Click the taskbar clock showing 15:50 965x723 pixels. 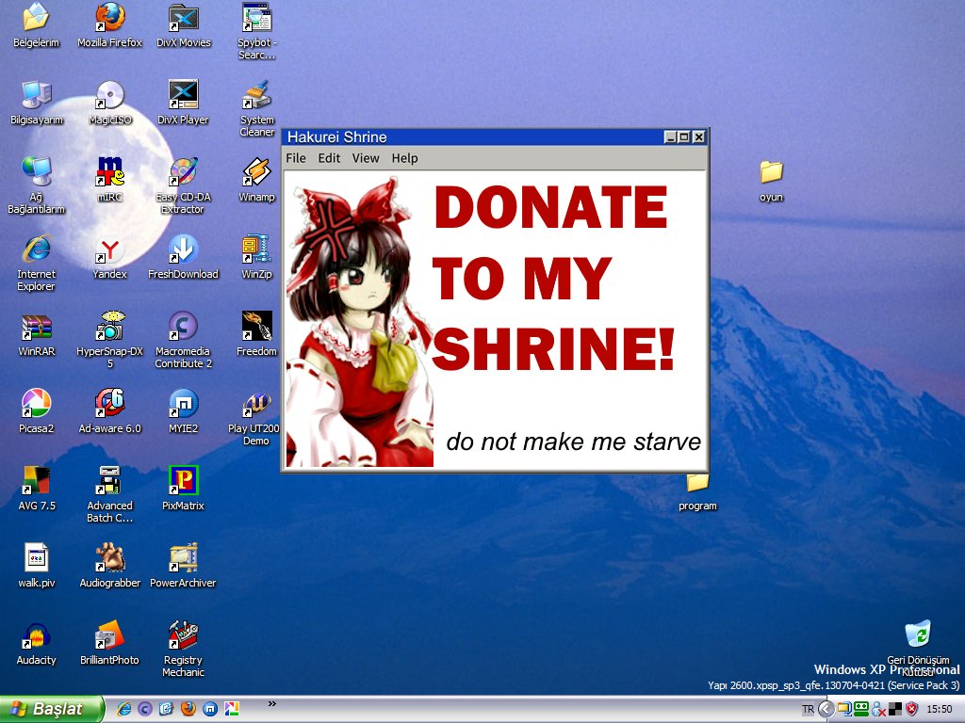(940, 710)
